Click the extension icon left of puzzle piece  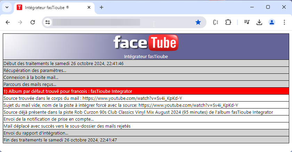[216, 22]
